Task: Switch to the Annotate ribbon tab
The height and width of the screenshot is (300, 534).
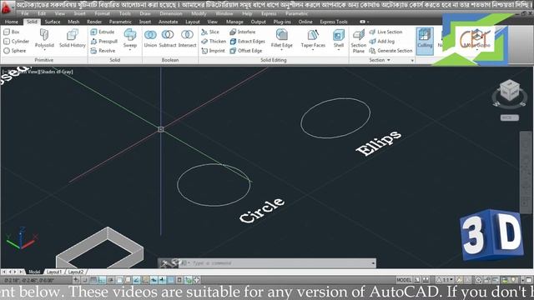Action: tap(169, 22)
